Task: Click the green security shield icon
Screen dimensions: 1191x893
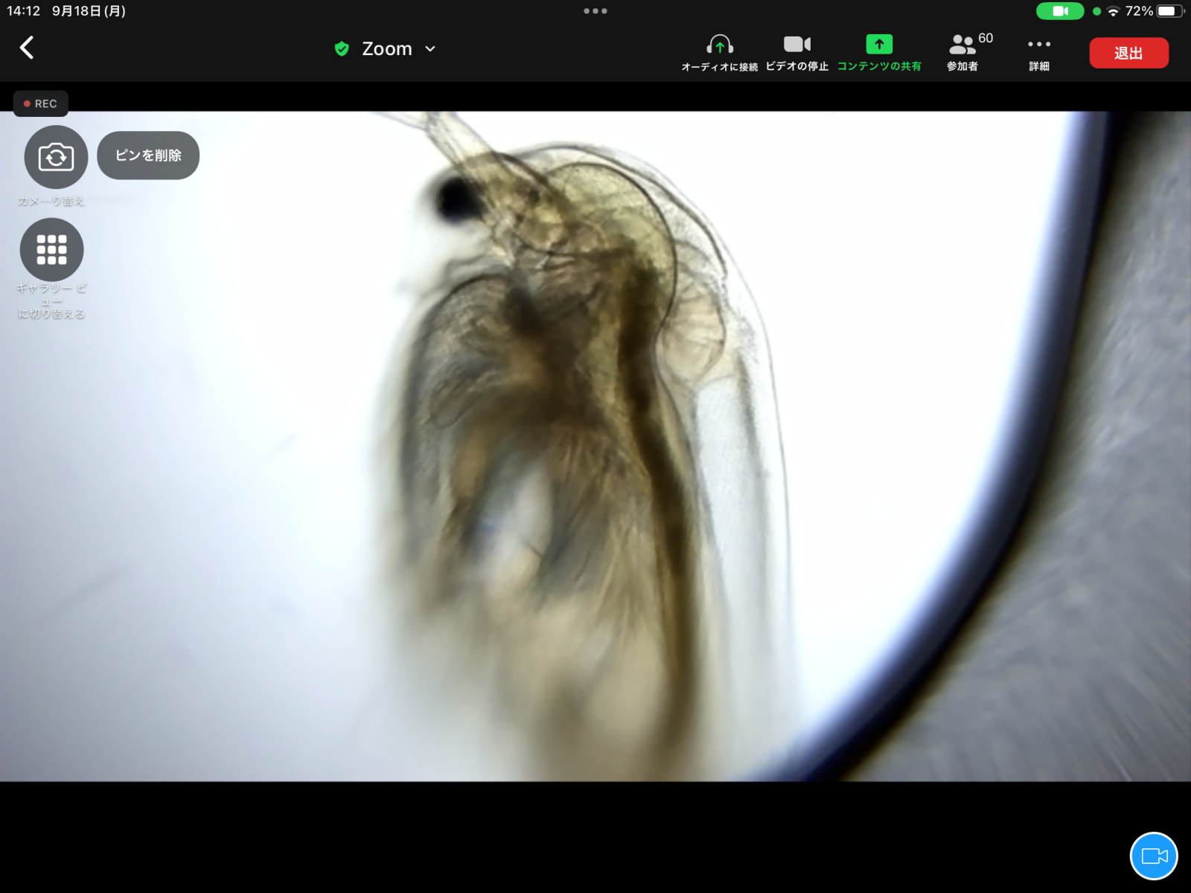Action: (342, 49)
